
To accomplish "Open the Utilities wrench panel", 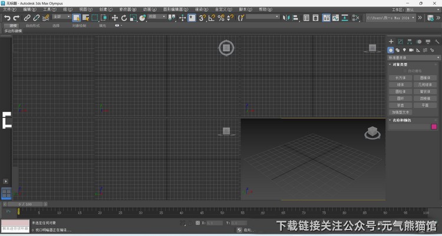I will [x=437, y=42].
